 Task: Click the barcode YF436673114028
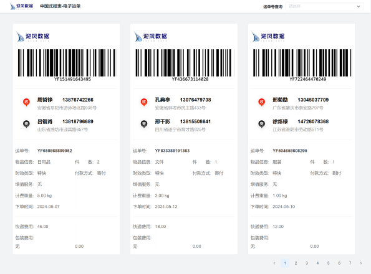coord(185,65)
